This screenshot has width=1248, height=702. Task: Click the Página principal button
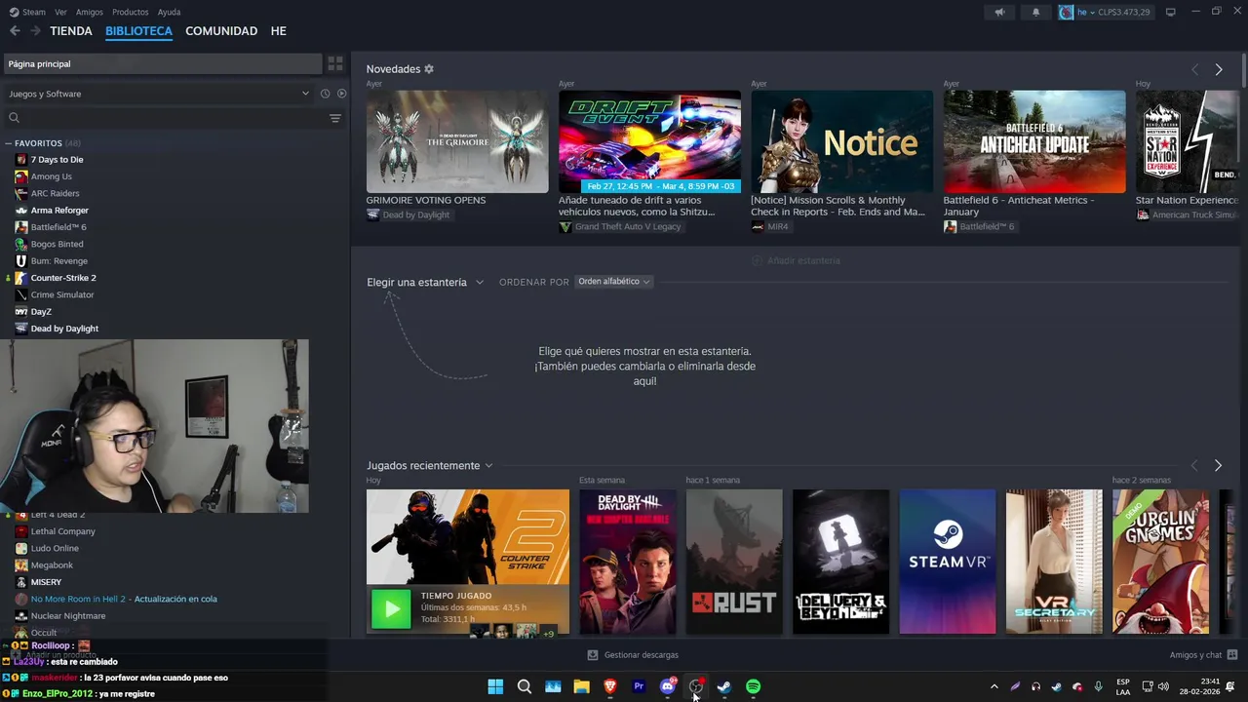[161, 63]
